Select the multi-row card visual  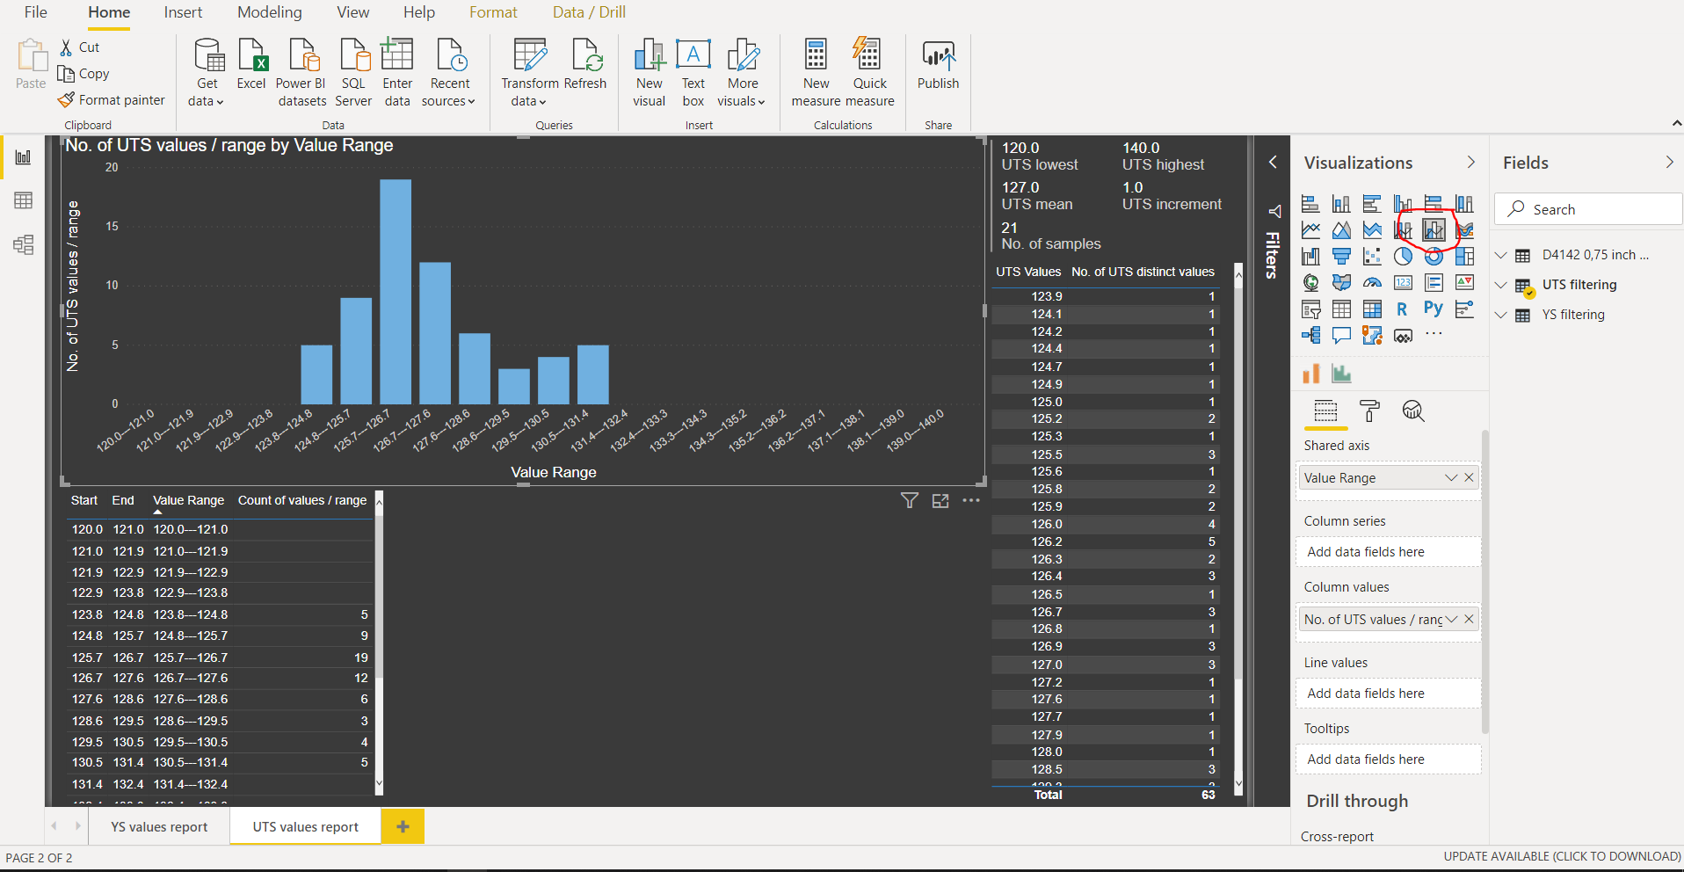pyautogui.click(x=1434, y=283)
